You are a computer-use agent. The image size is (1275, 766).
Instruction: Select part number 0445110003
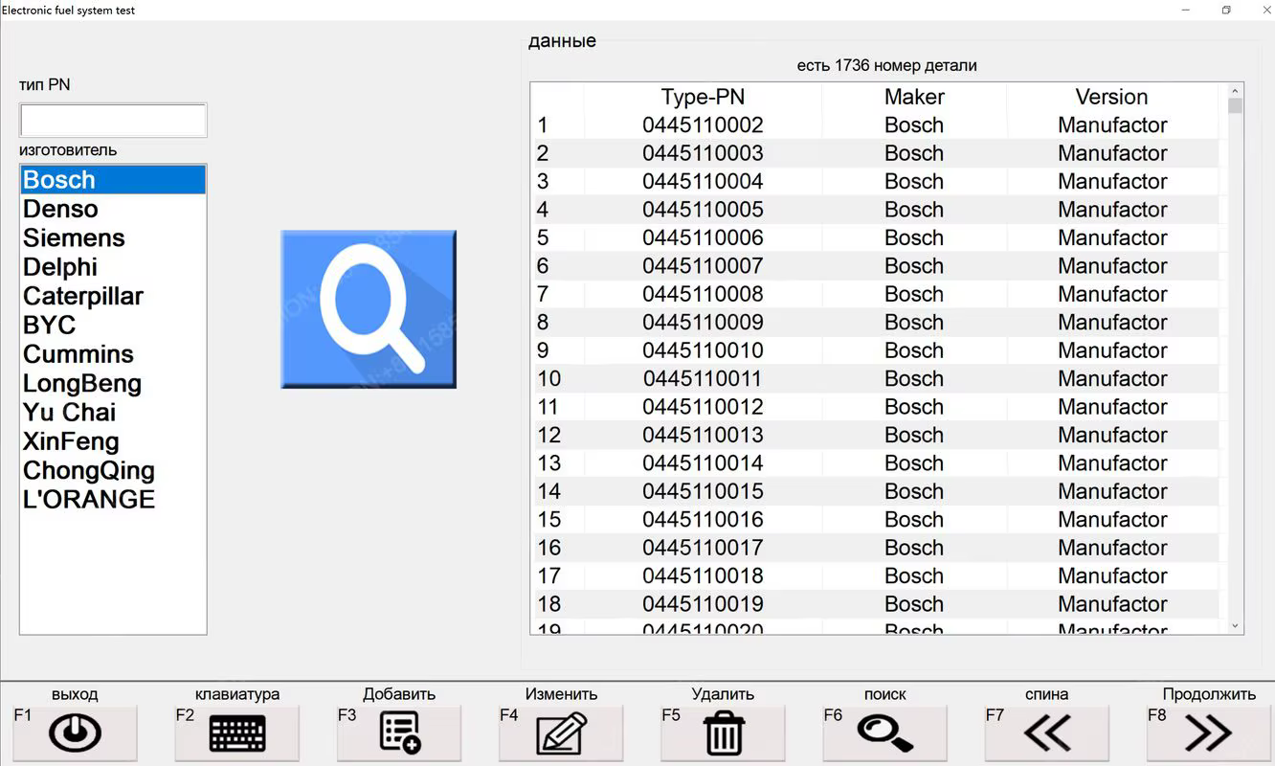(703, 153)
